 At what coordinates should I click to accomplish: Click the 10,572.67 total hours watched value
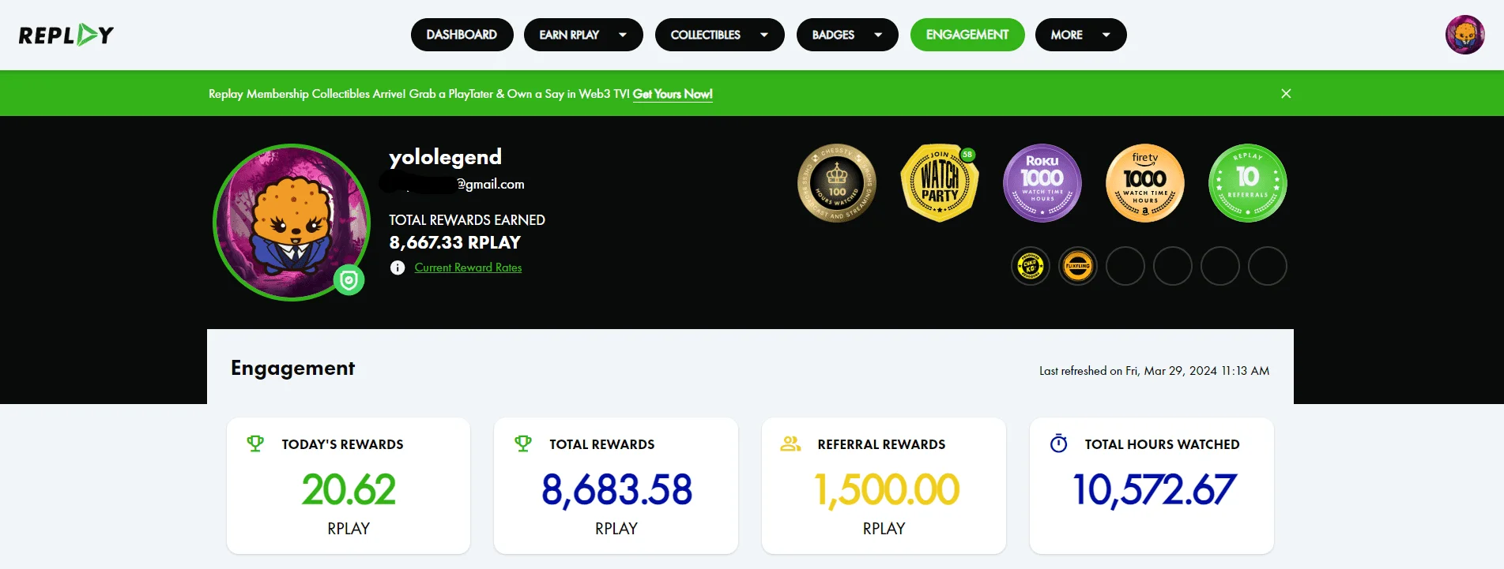tap(1153, 489)
